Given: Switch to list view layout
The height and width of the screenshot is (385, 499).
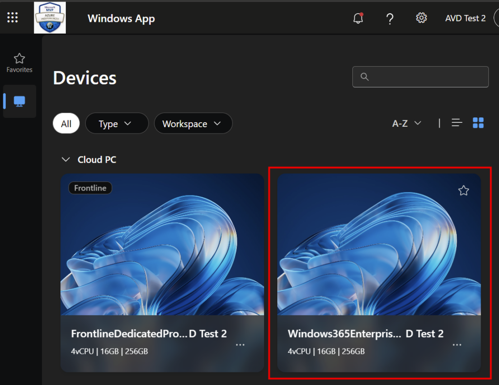Looking at the screenshot, I should [x=457, y=123].
